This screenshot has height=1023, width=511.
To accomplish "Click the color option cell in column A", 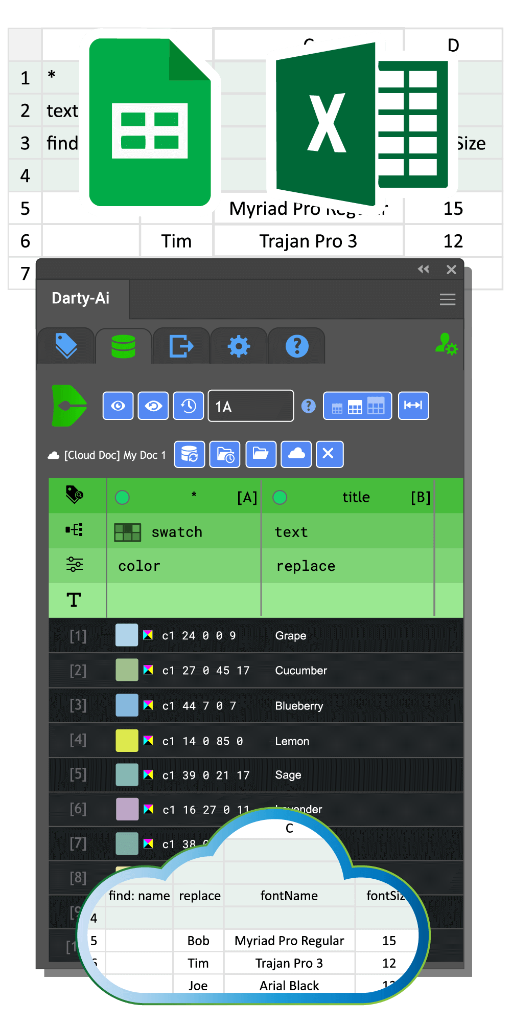I will pos(184,566).
